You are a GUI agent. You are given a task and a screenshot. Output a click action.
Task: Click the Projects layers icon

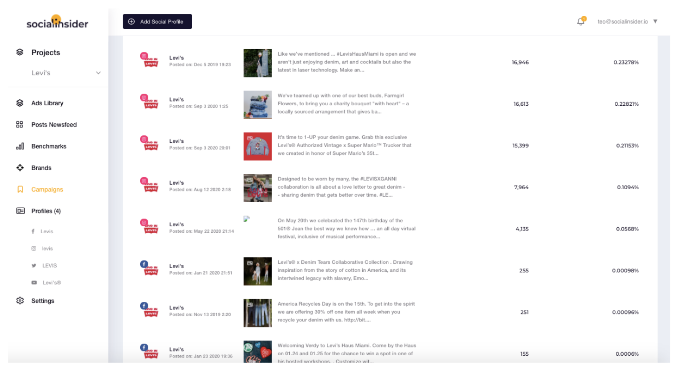pyautogui.click(x=20, y=52)
